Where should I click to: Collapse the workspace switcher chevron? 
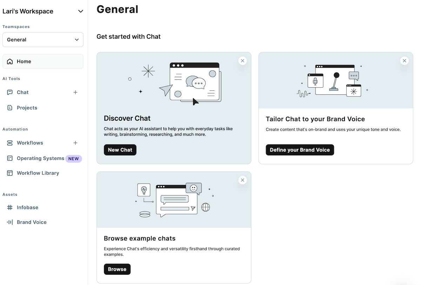[x=80, y=11]
